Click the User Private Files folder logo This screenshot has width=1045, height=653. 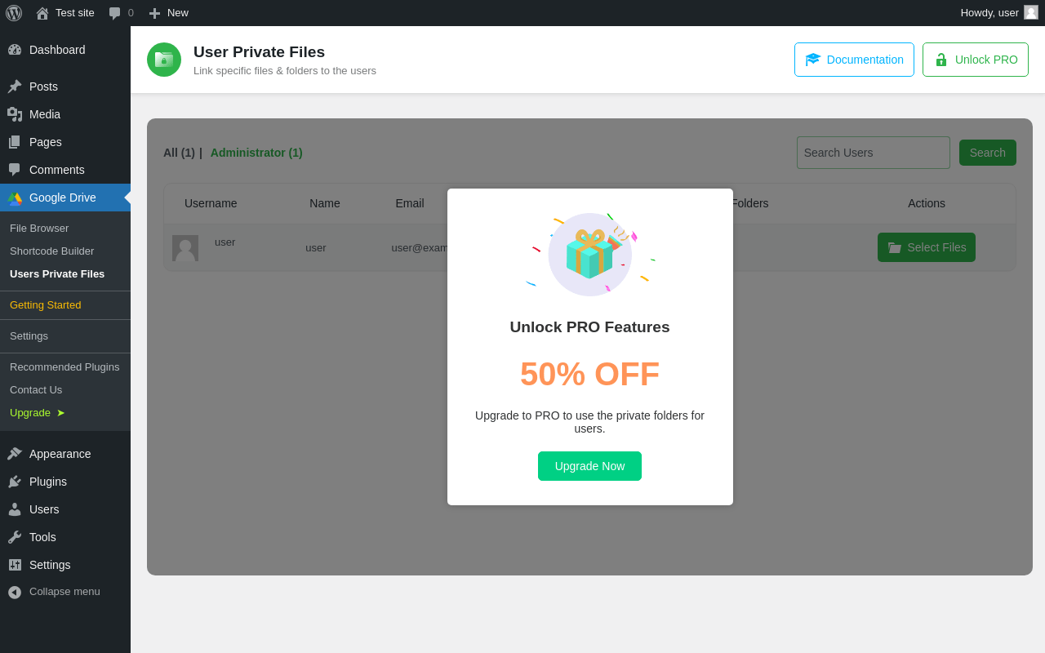[x=164, y=60]
